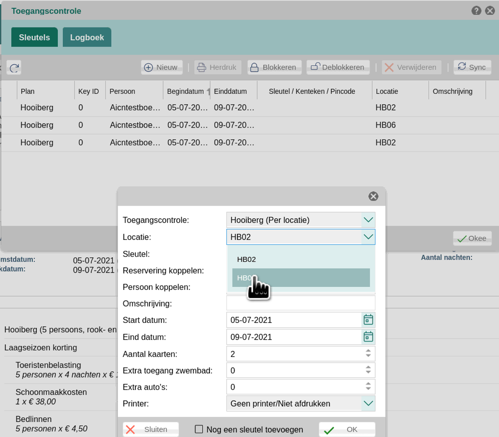Open the Printer dropdown
Viewport: 499px width, 437px height.
(x=368, y=404)
